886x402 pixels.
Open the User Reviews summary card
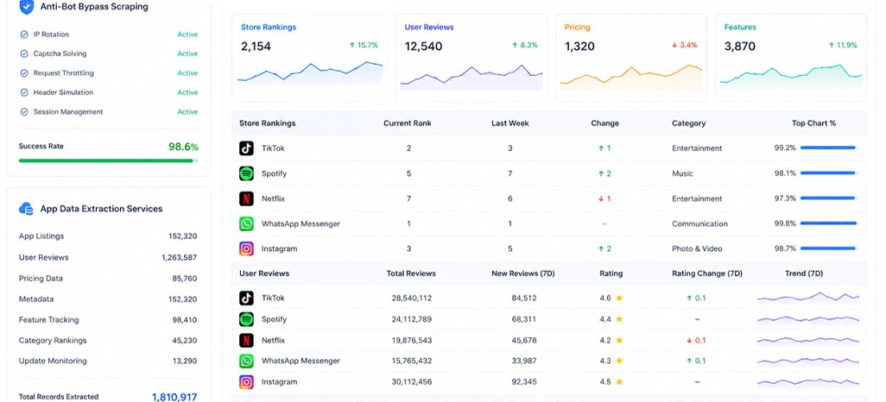click(x=471, y=58)
